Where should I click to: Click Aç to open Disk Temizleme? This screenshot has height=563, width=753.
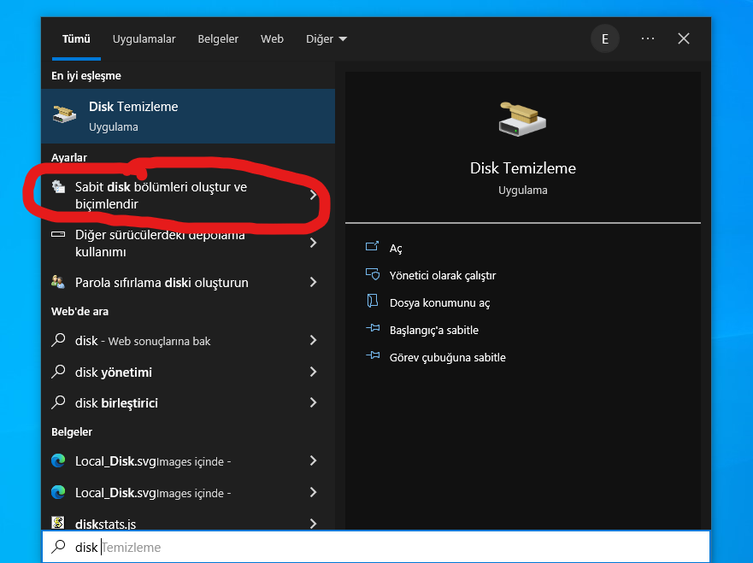(396, 248)
